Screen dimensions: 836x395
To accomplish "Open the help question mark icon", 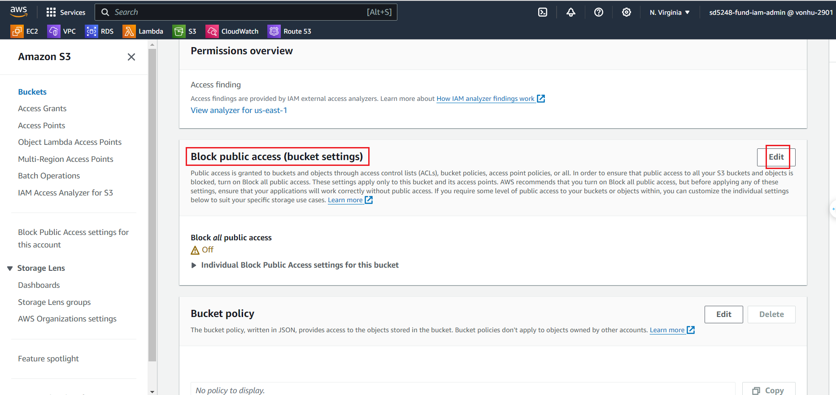I will 598,13.
